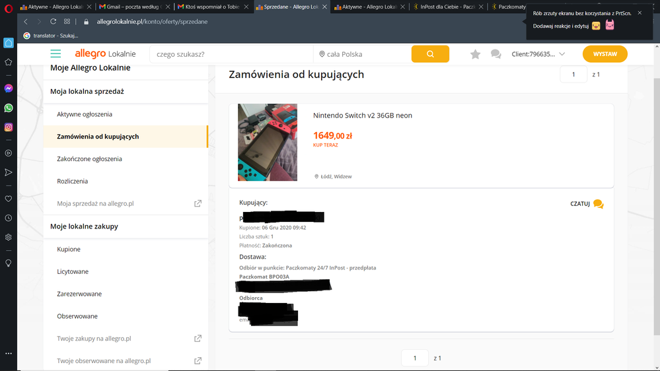Open the sidebar three-dots setup menu
The width and height of the screenshot is (660, 371).
coord(9,353)
